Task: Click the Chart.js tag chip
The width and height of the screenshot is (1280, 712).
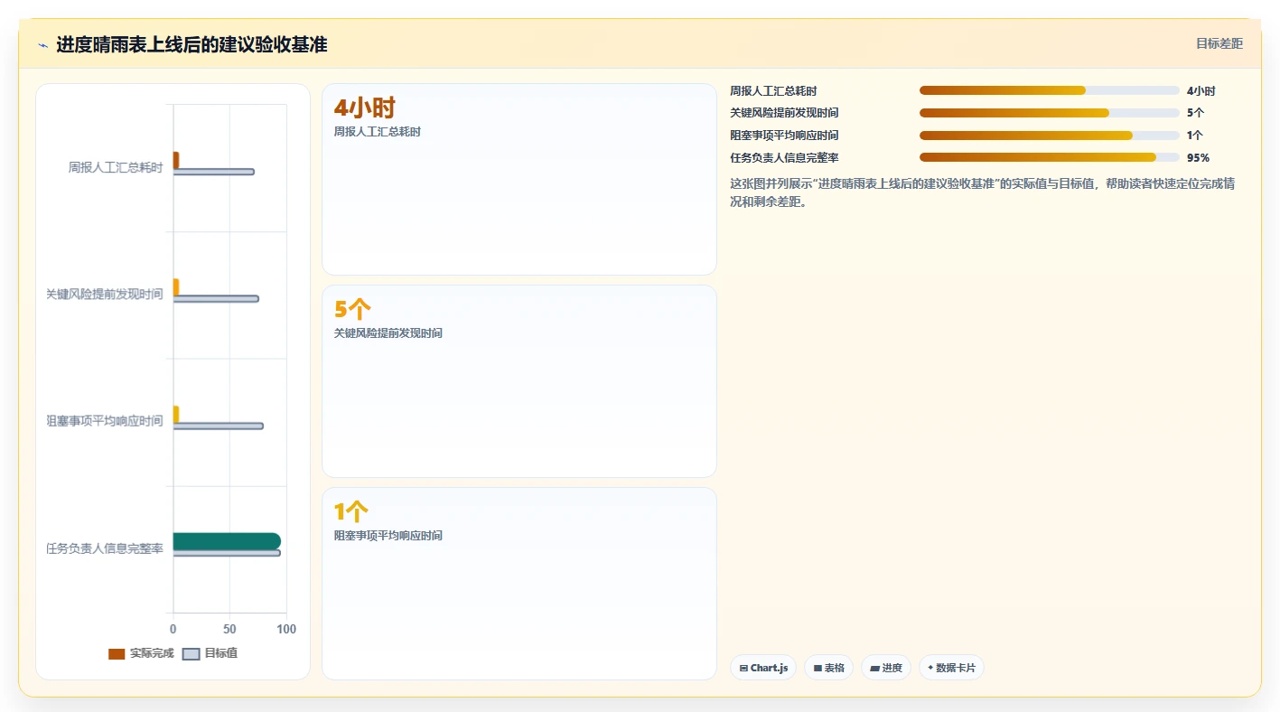Action: tap(763, 668)
